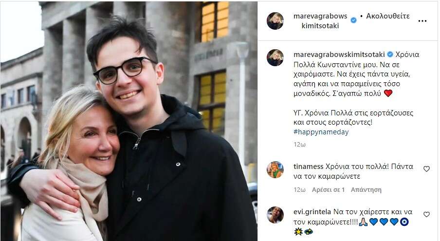The image size is (440, 241).
Task: Click the 12ω timestamp under caption
Action: coord(299,145)
